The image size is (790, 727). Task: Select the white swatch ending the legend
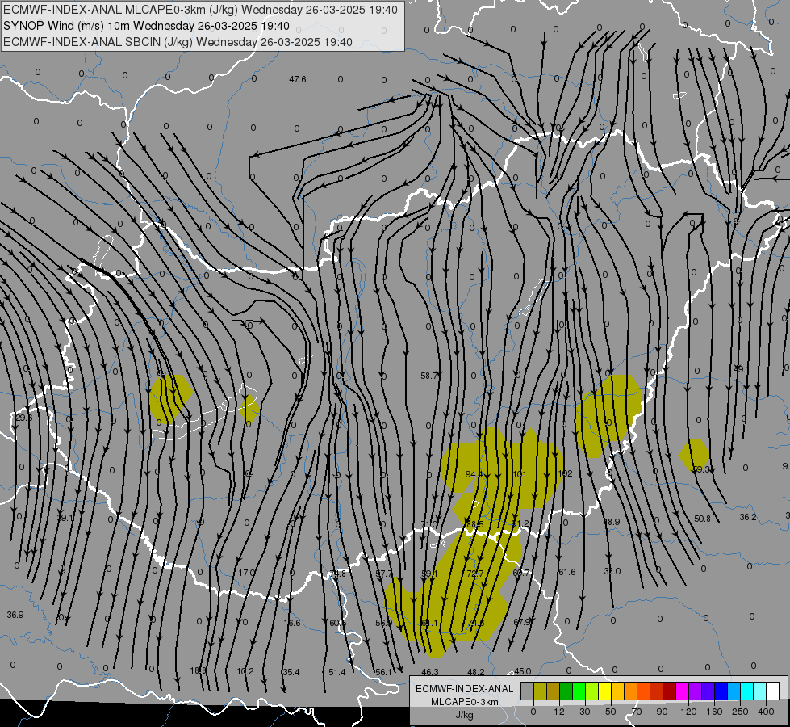(x=772, y=691)
